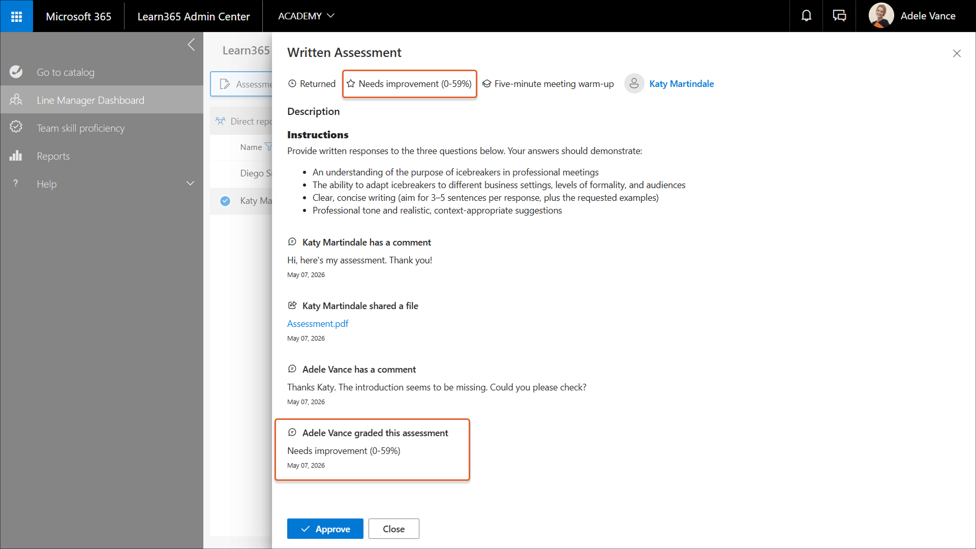
Task: Close the Written Assessment panel with X
Action: [x=957, y=53]
